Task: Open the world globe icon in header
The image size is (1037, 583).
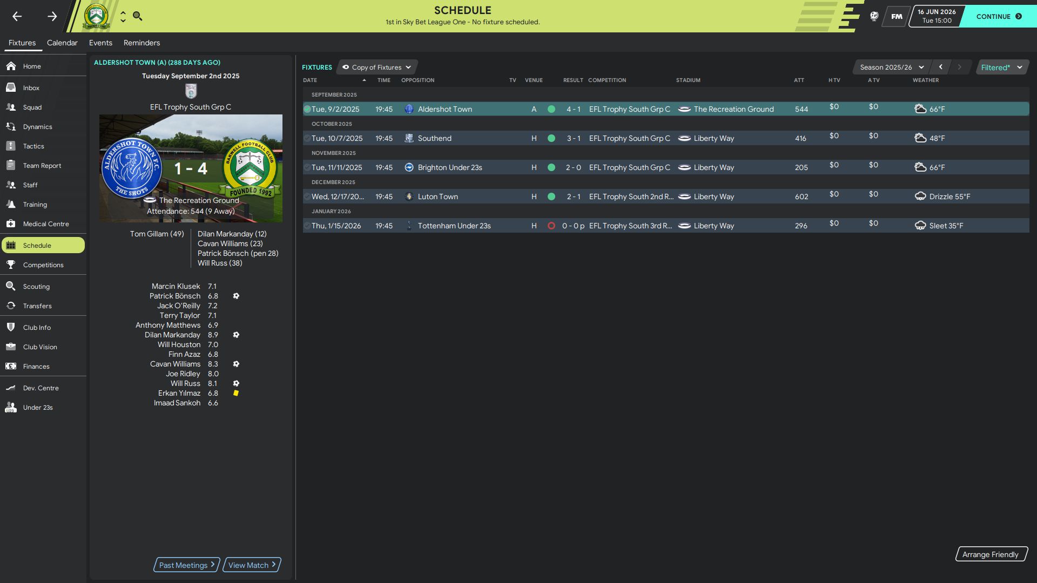Action: [874, 16]
